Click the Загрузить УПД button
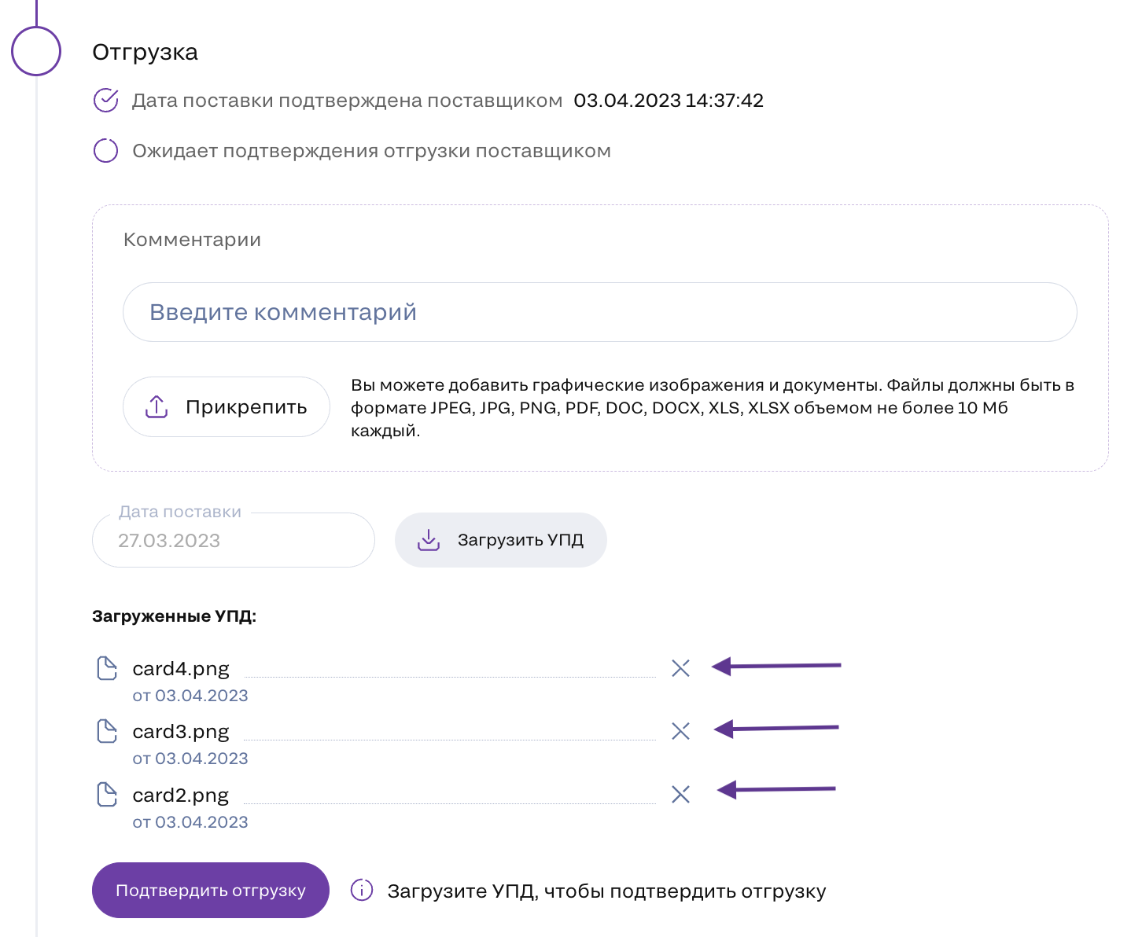This screenshot has width=1131, height=937. [x=501, y=540]
